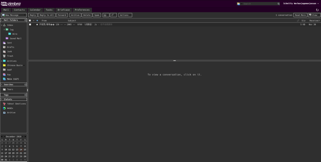
Task: Select the Inbox folder icon
Action: click(4, 25)
